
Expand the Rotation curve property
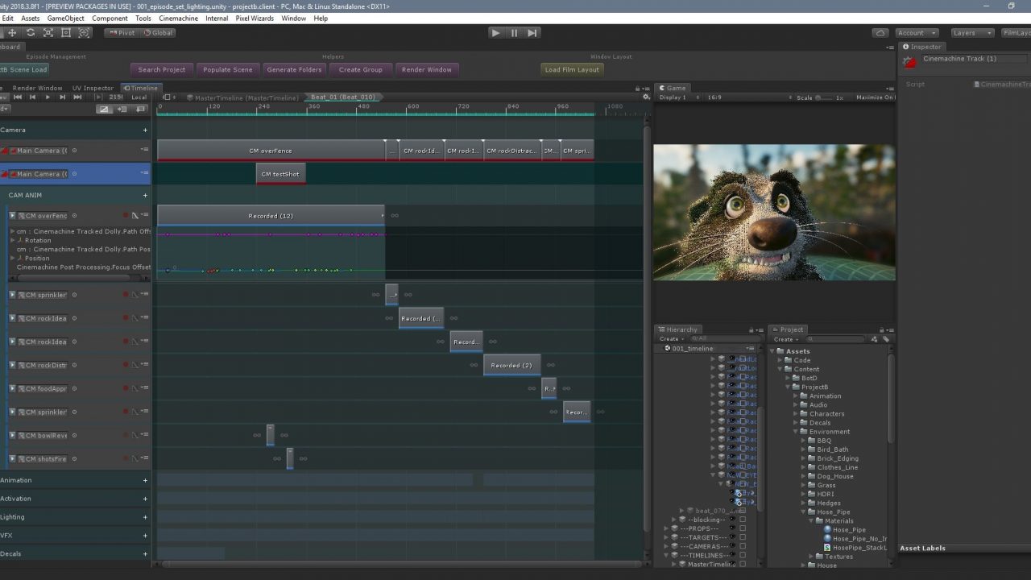point(12,240)
